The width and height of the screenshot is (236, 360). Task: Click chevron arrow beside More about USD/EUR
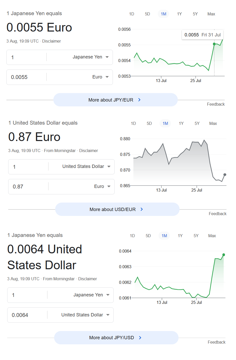pos(142,209)
